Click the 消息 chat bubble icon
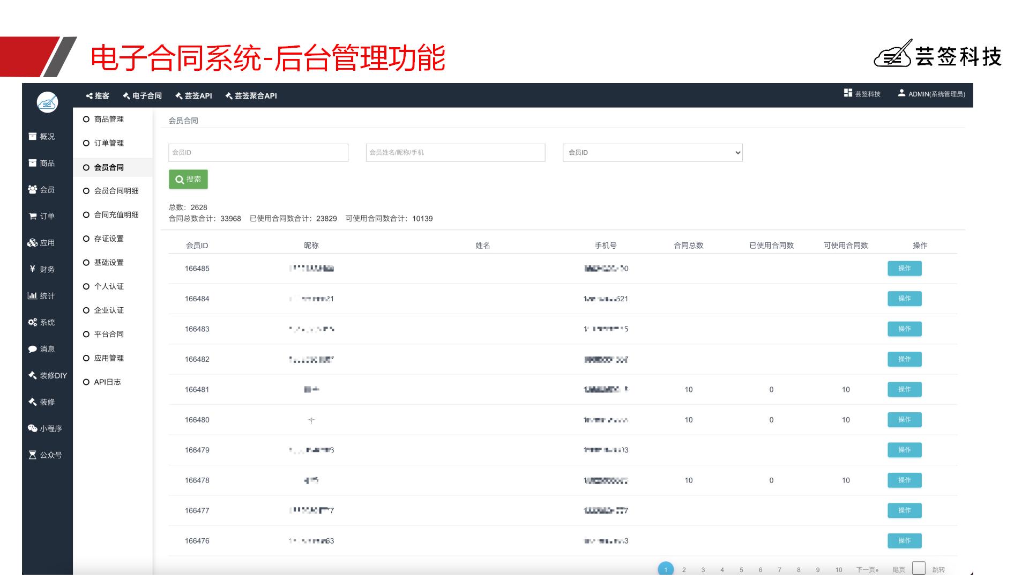The image size is (1029, 579). (33, 349)
